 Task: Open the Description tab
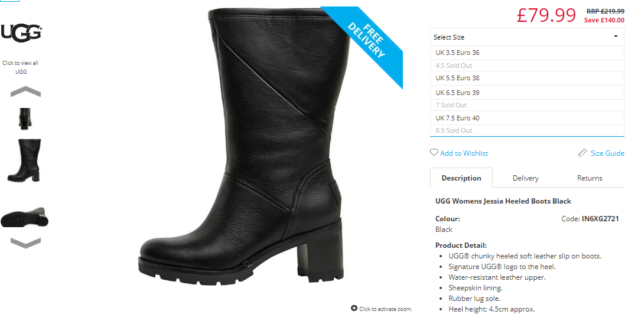[461, 178]
